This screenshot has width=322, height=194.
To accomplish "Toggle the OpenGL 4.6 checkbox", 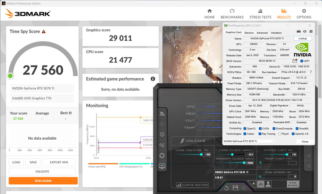I will pyautogui.click(x=293, y=134).
